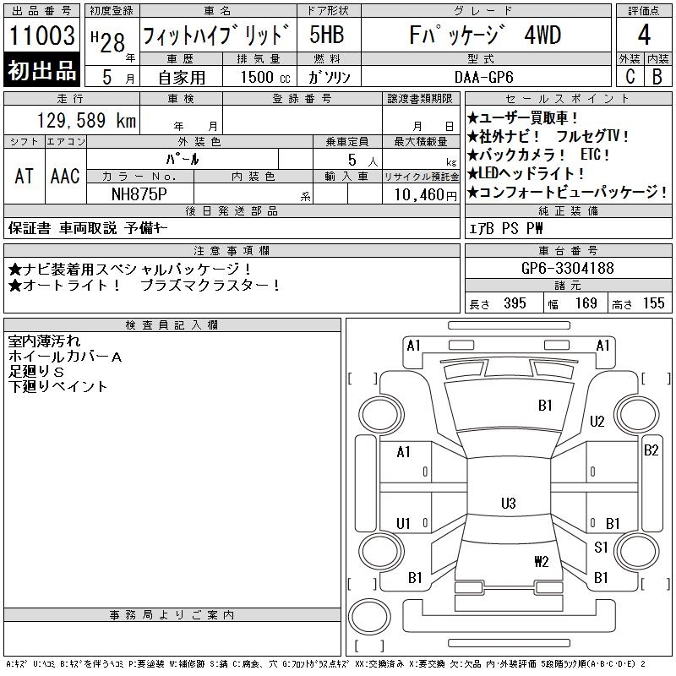
Task: Click the inspector note 下廻りペイント
Action: coord(57,386)
